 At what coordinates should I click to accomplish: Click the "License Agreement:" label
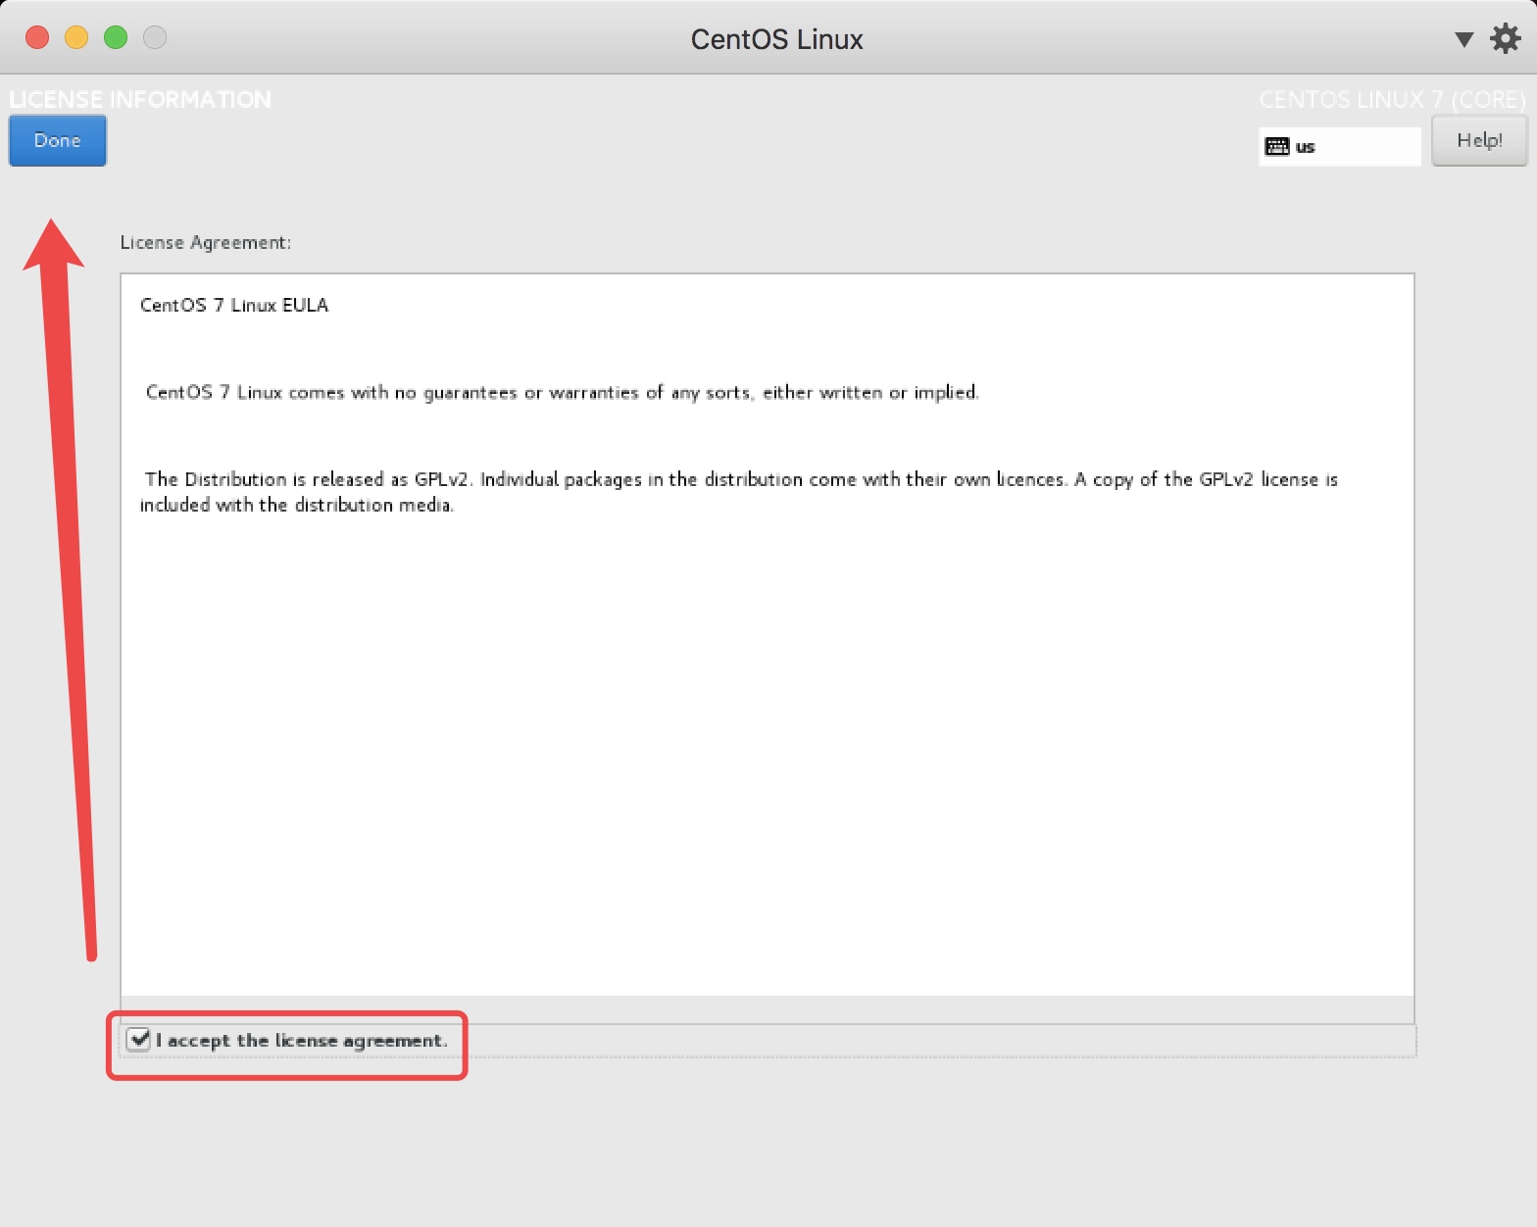point(206,242)
